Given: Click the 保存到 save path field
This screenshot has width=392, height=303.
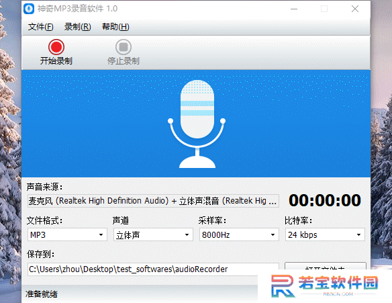Looking at the screenshot, I should pos(153,269).
